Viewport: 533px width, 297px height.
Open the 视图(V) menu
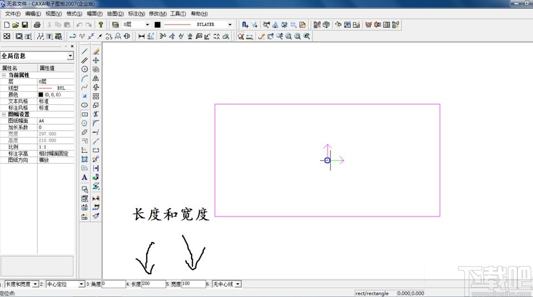tap(54, 13)
